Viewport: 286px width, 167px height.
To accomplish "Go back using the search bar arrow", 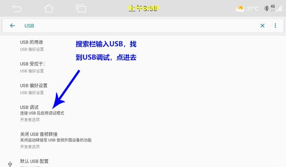I will (13, 26).
